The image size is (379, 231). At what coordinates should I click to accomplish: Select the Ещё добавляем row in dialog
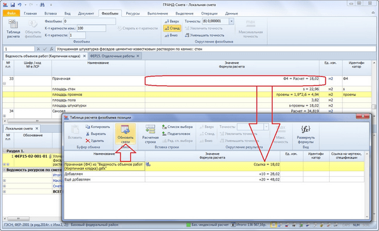[x=214, y=179]
